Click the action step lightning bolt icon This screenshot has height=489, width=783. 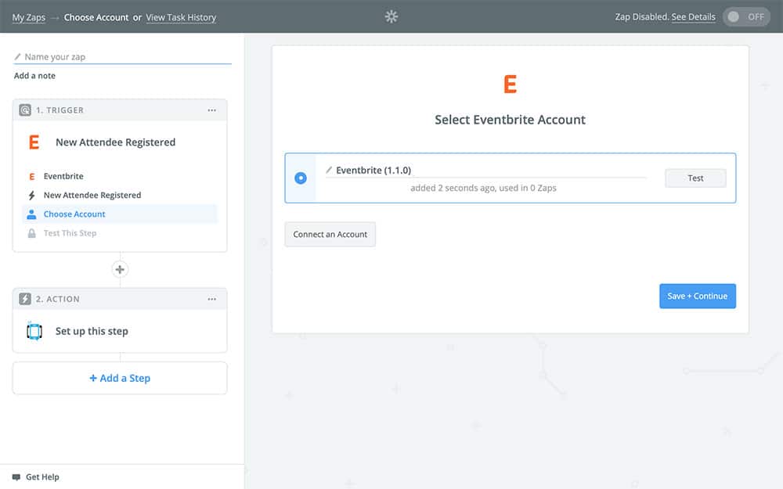pos(25,299)
